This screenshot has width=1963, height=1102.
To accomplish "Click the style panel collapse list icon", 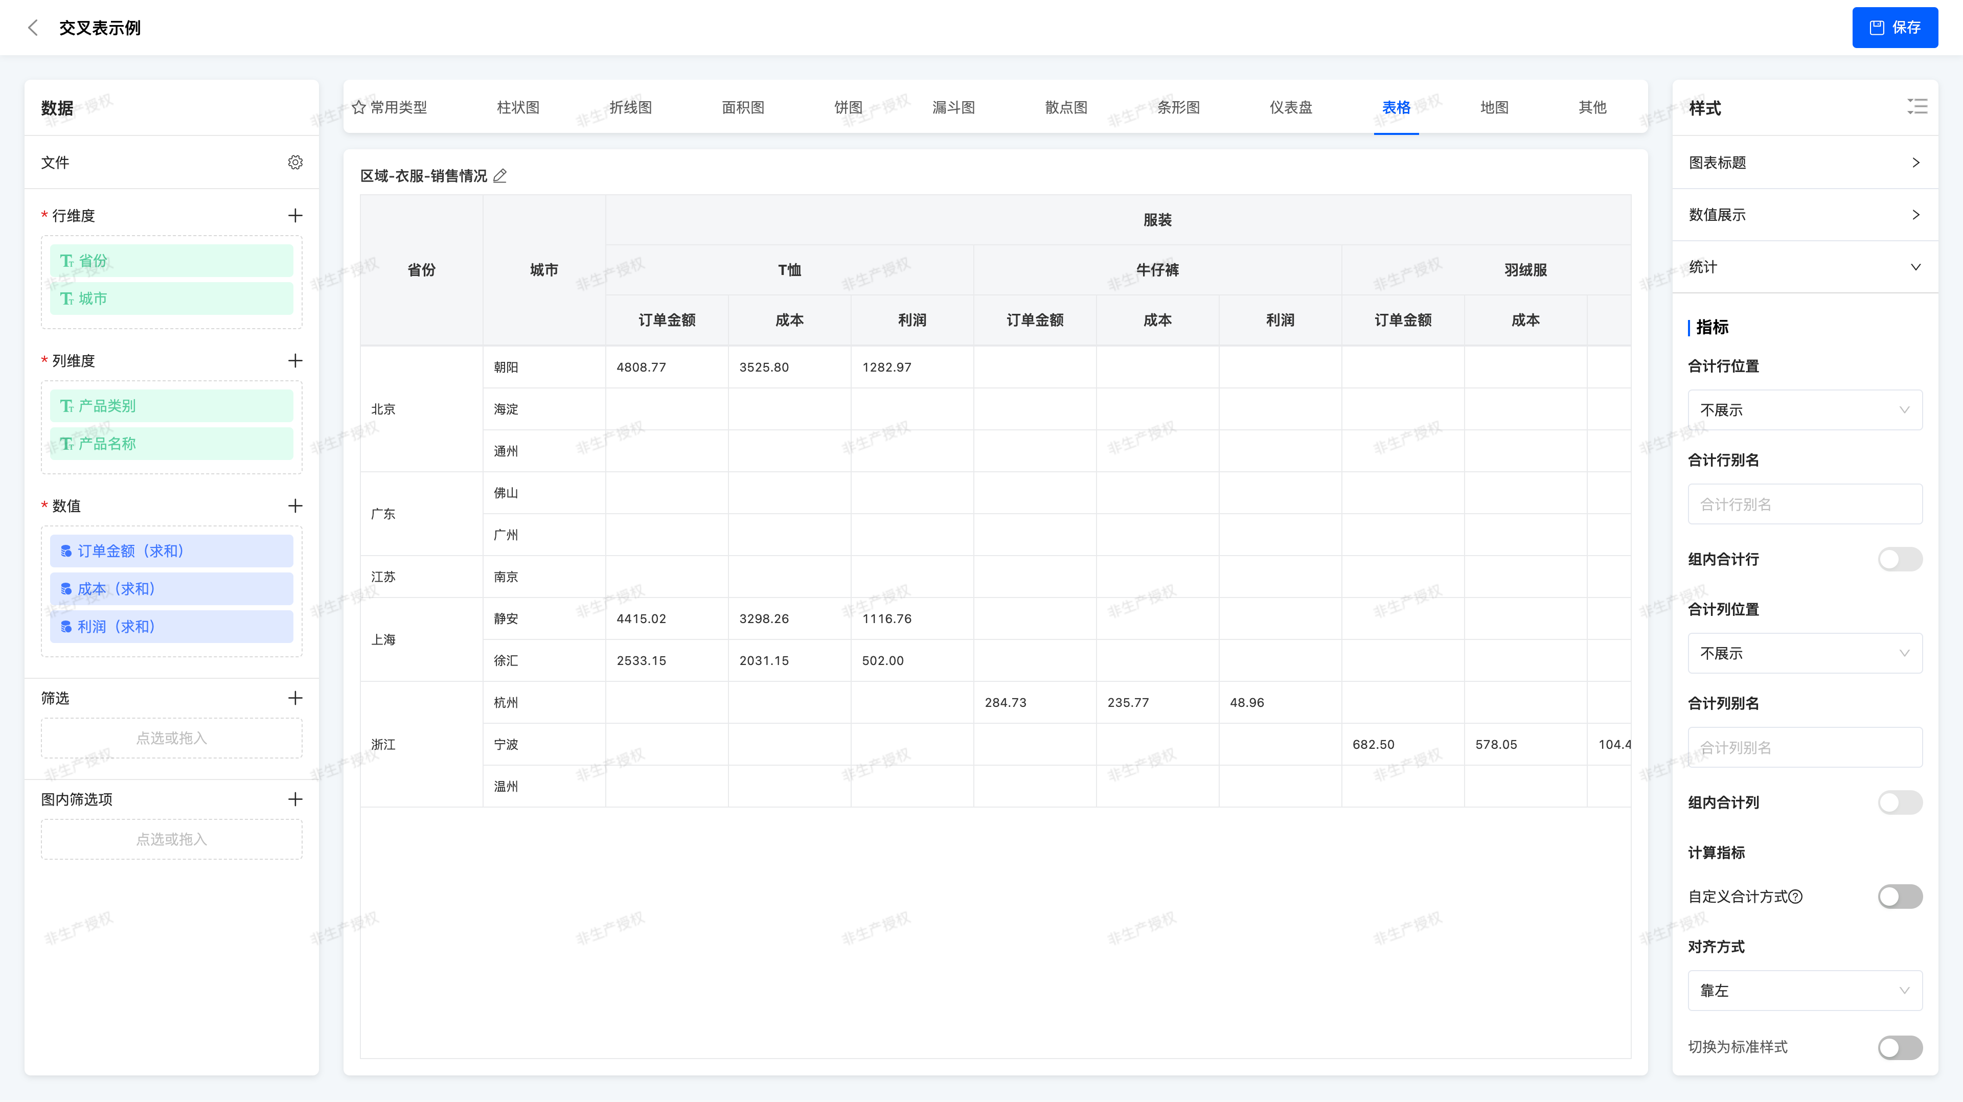I will tap(1916, 107).
